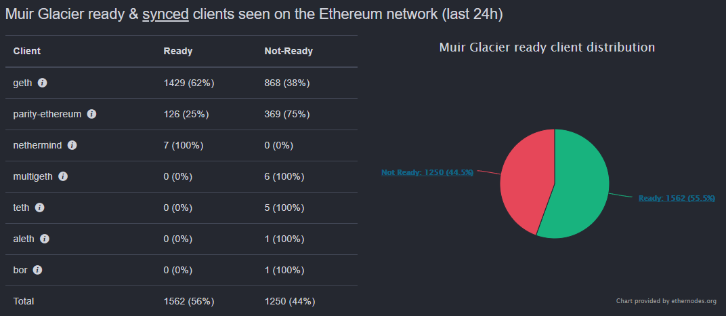Click the 'Not Ready: 1250 (44.5%)' chart label

click(x=427, y=172)
